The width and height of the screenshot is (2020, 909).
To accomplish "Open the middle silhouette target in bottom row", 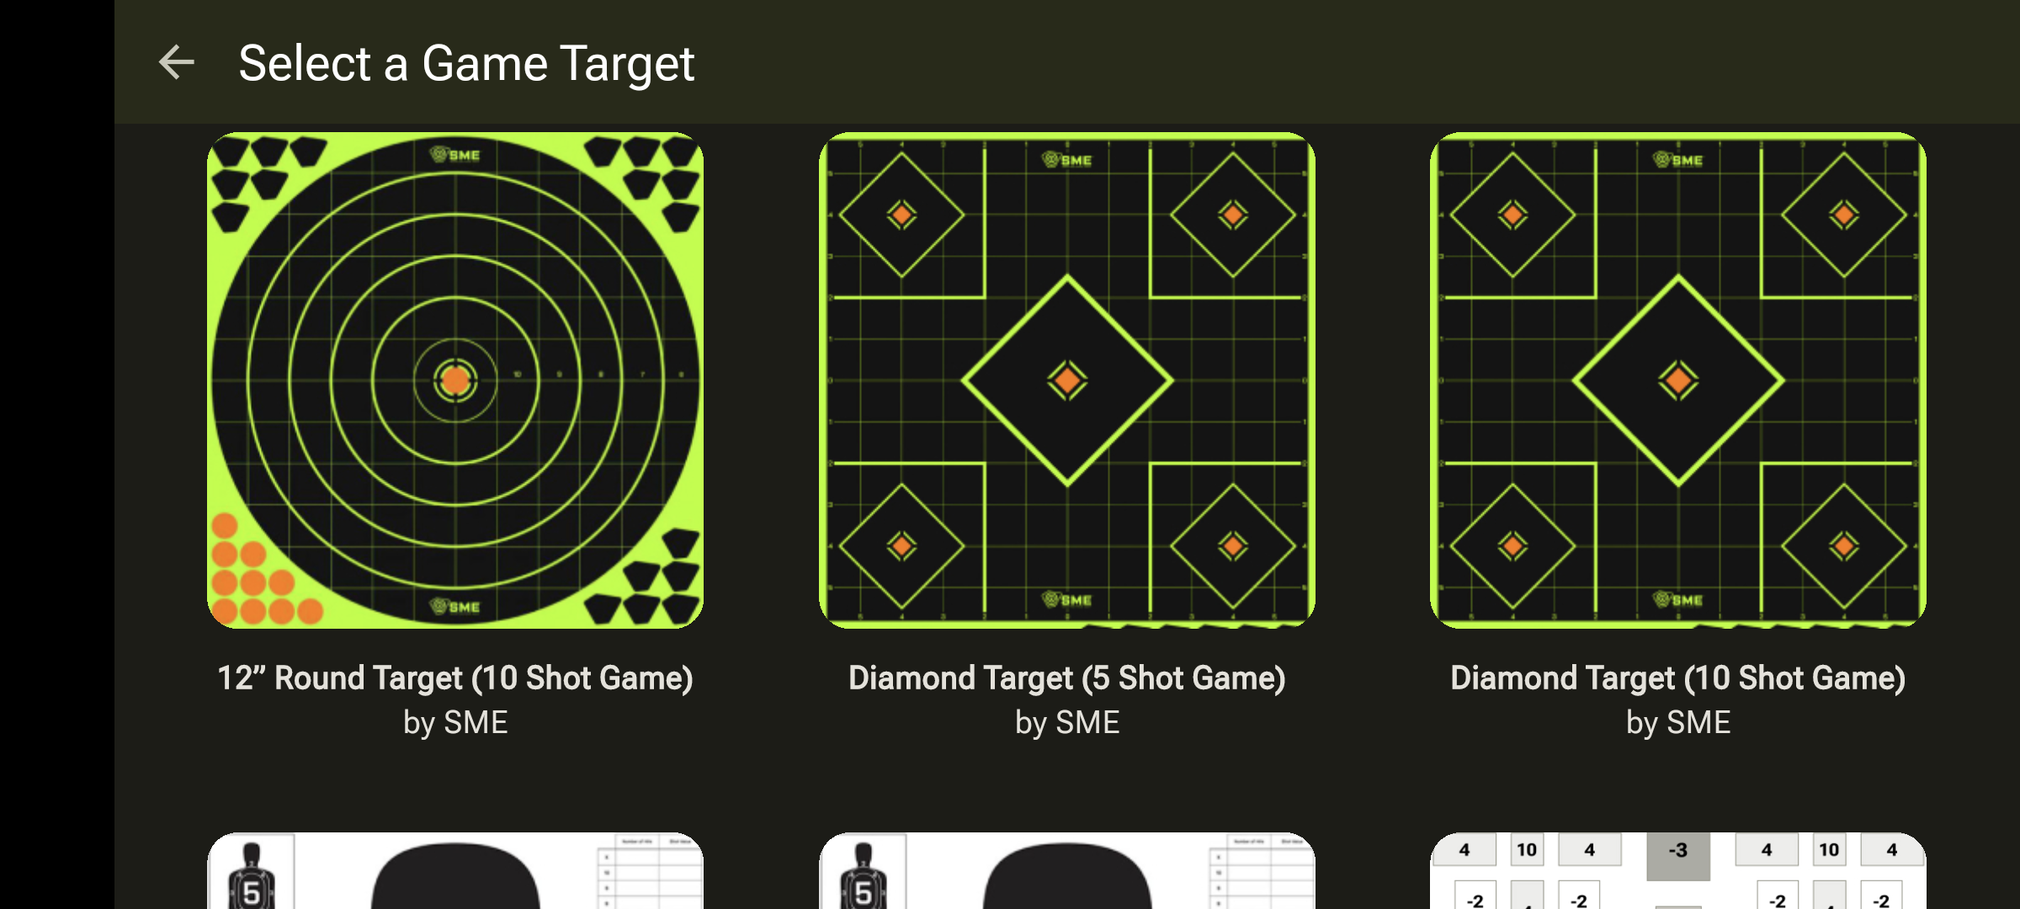I will tap(1067, 871).
